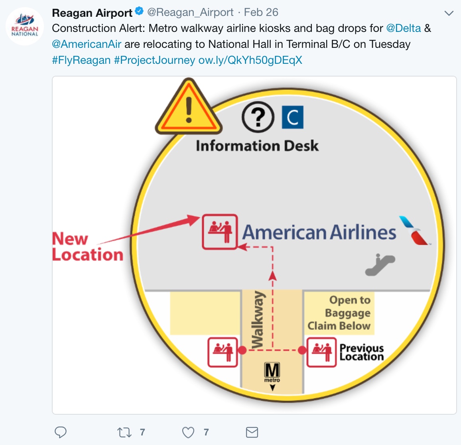Open the #FlyReagan hashtag
461x445 pixels.
pos(81,60)
